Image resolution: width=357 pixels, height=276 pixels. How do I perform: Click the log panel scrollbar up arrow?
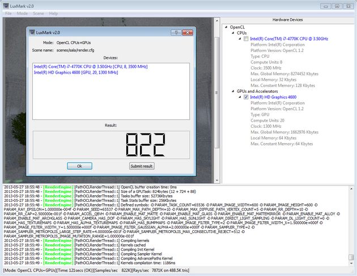tap(351, 189)
